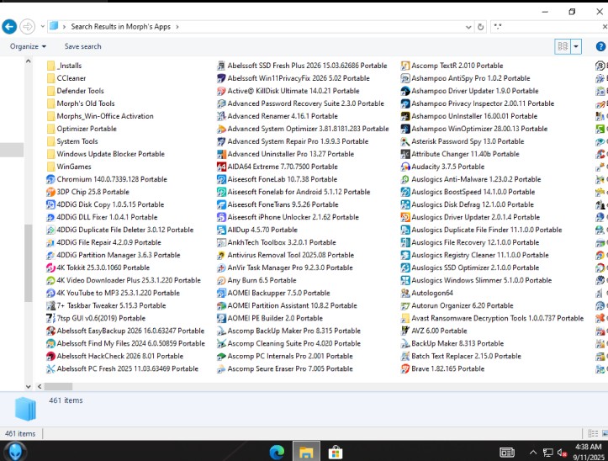Screen dimensions: 608x461
Task: Click the Alienware Start button
Action: click(15, 452)
